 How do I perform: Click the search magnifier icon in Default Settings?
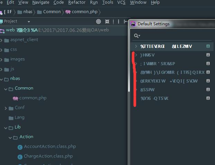pos(137,36)
